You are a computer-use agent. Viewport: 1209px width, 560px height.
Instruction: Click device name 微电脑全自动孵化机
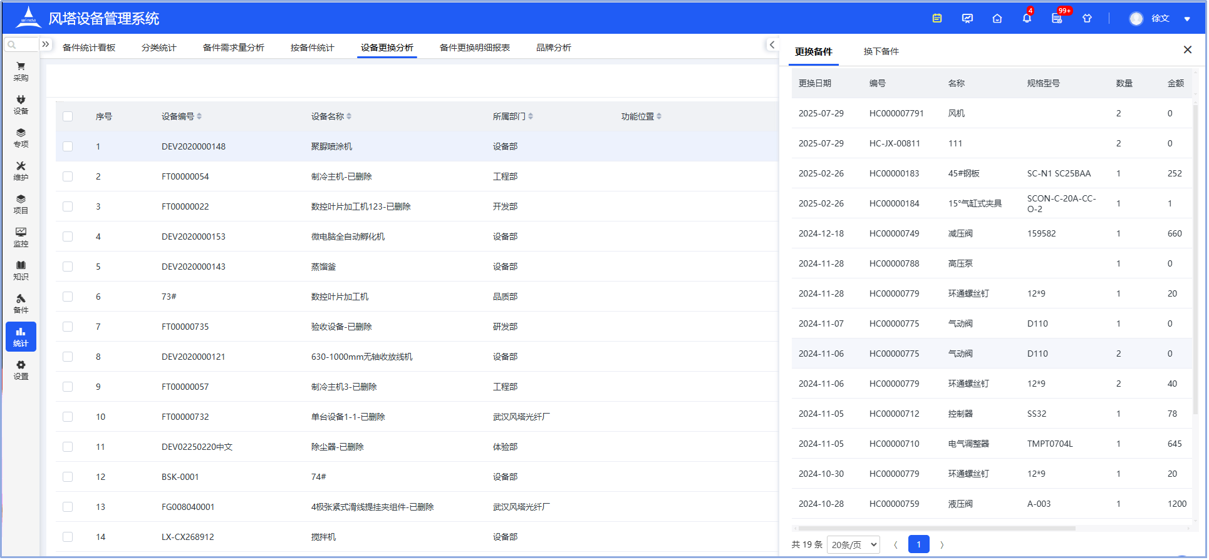point(348,237)
